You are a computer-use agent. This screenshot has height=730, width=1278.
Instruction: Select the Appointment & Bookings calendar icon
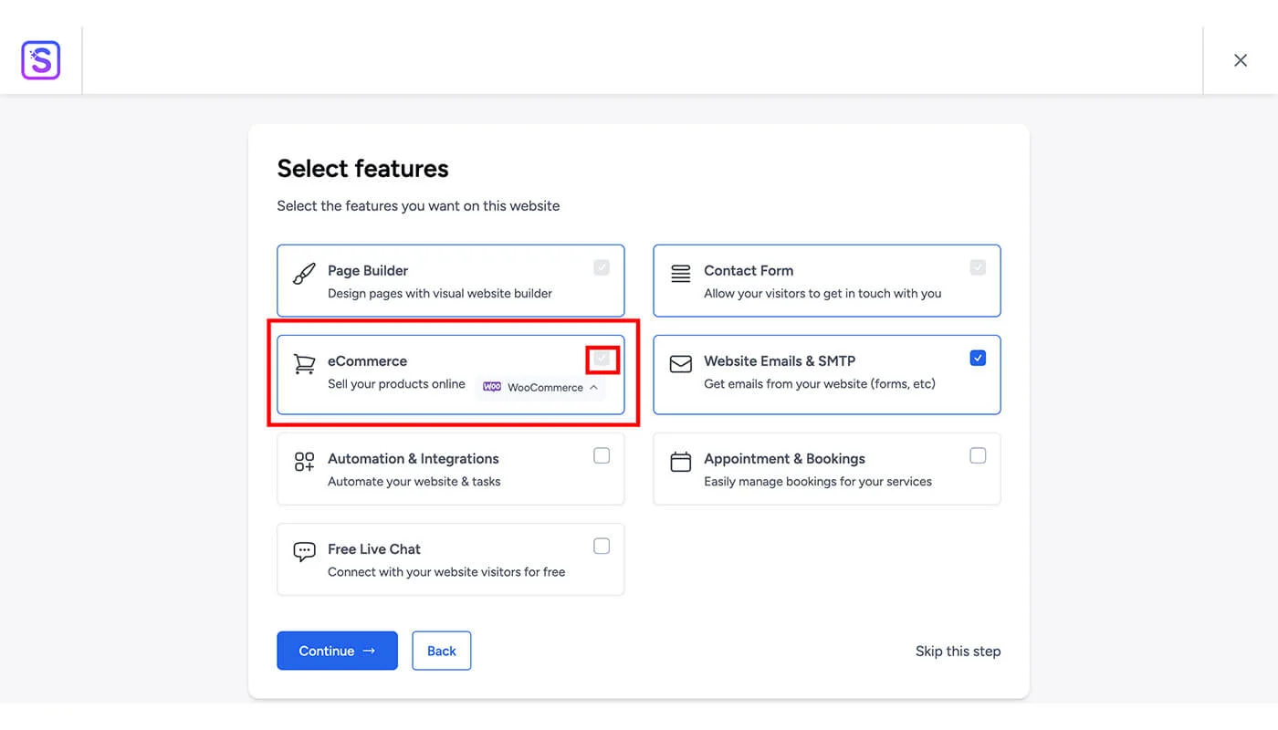(679, 463)
